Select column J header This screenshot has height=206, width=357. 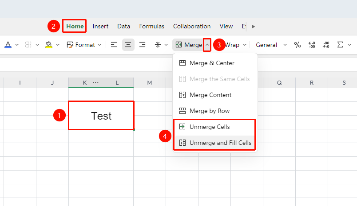[x=52, y=83]
